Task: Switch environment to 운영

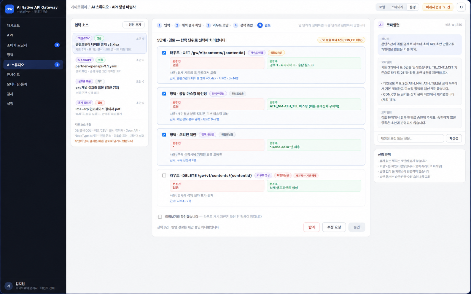Action: tap(413, 7)
